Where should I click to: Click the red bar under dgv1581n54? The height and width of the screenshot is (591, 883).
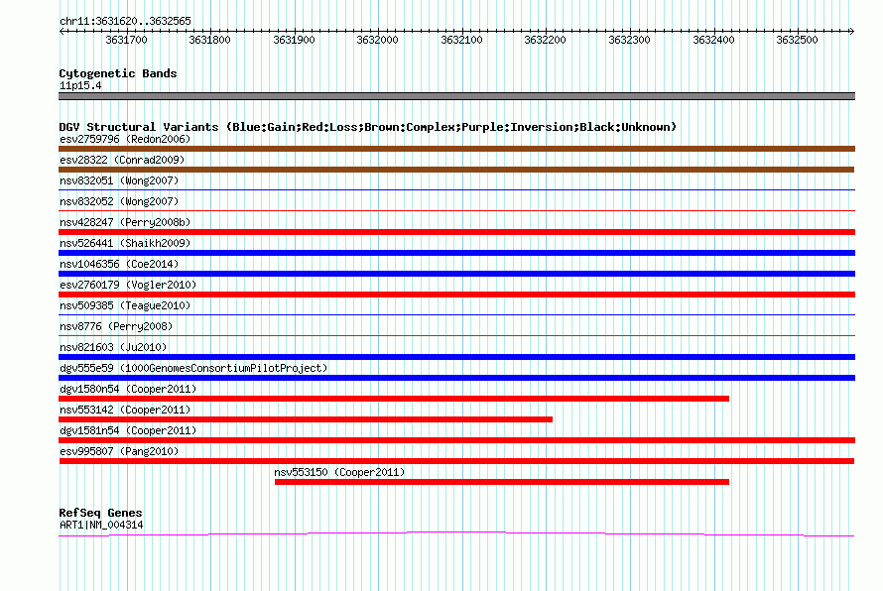coord(456,440)
